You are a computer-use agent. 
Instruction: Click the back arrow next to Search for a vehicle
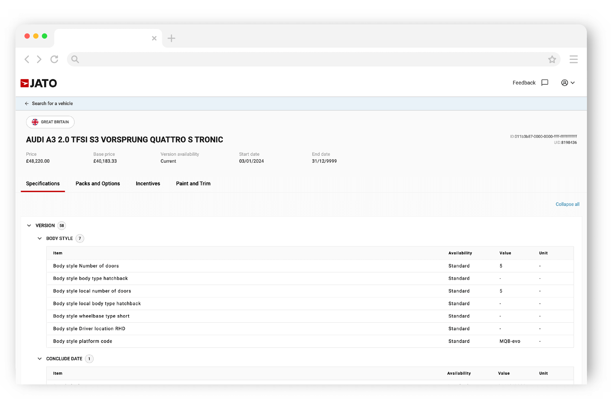[x=27, y=103]
